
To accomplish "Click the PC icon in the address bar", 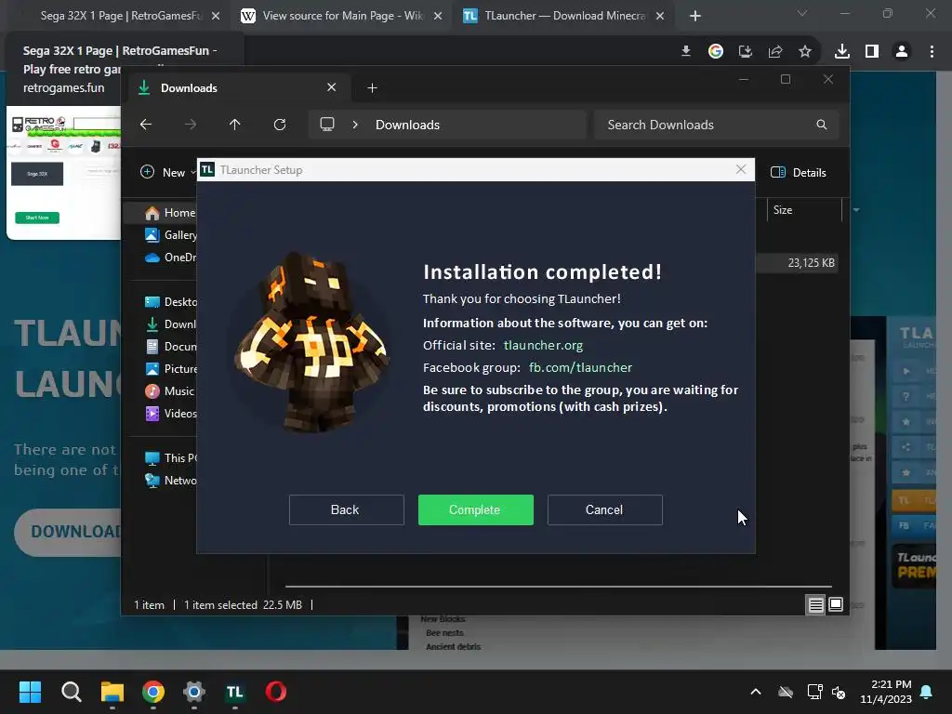I will point(327,125).
